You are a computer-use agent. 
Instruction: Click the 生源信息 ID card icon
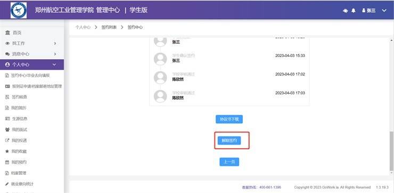point(7,119)
